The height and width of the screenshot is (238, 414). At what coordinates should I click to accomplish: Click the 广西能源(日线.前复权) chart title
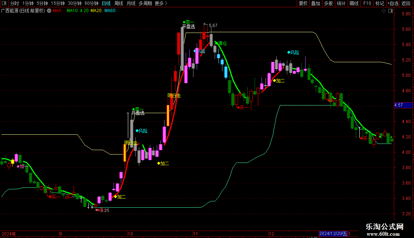[23, 11]
